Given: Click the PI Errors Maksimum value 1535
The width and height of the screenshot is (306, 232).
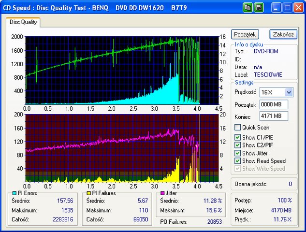Looking at the screenshot, I should [67, 210].
